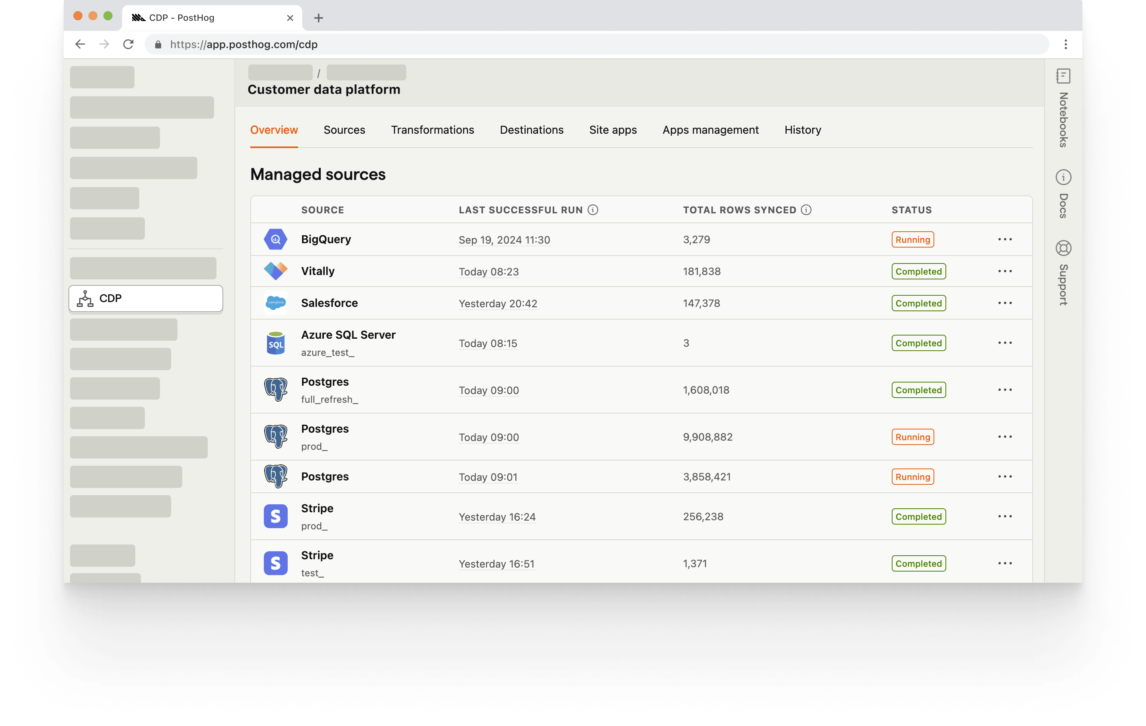
Task: Click the Stripe test_ icon
Action: point(275,563)
